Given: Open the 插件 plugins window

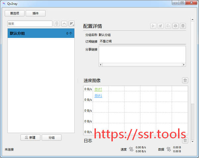Looking at the screenshot, I should click(35, 13).
